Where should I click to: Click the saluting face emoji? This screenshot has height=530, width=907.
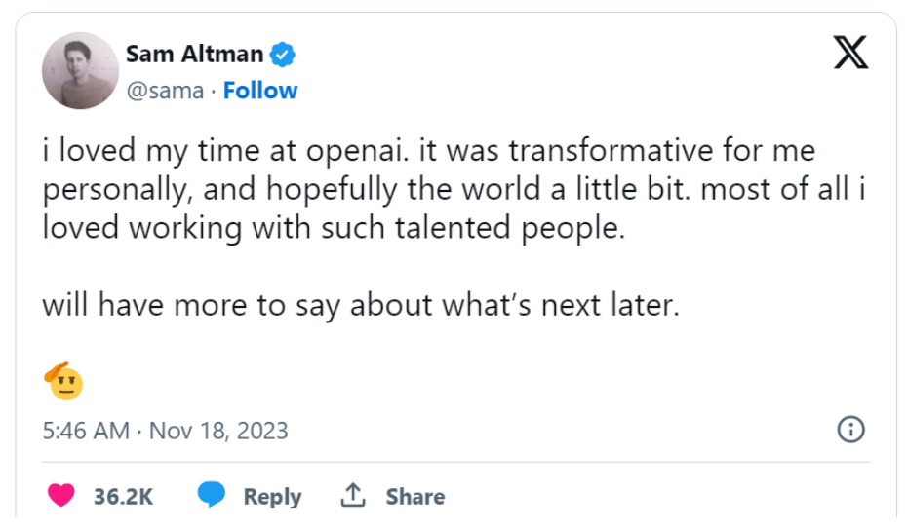pos(63,381)
